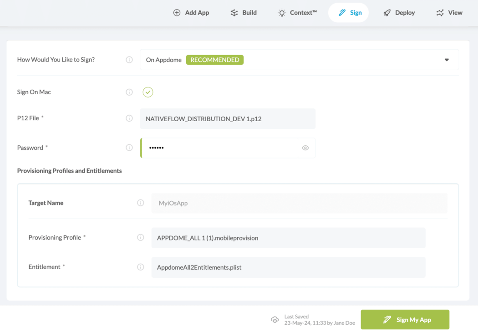
Task: Toggle the Sign On Mac checkbox
Action: [148, 92]
